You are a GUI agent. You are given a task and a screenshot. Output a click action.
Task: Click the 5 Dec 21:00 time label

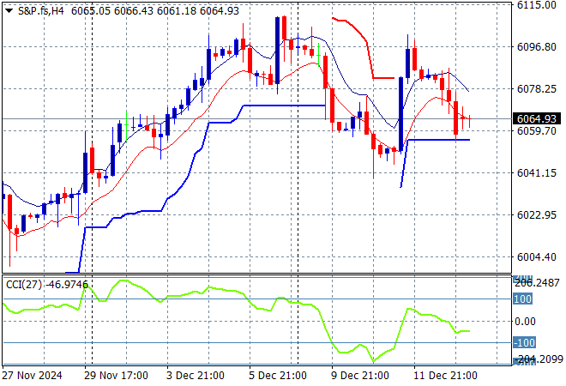[278, 376]
